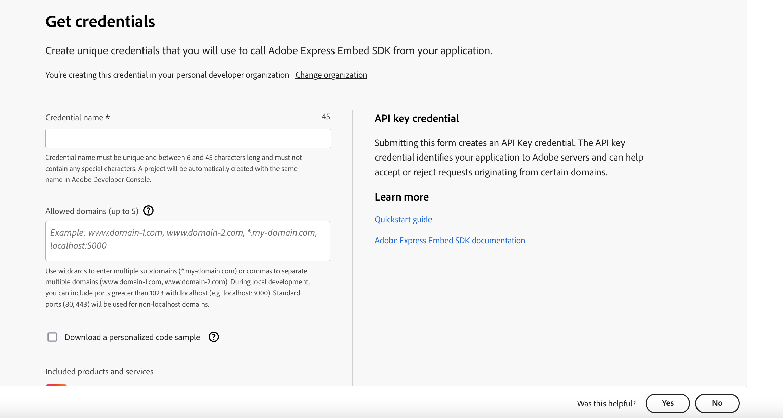The width and height of the screenshot is (783, 418).
Task: Select the Get credentials heading
Action: tap(100, 21)
